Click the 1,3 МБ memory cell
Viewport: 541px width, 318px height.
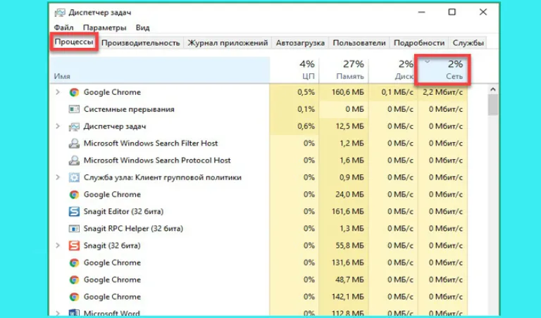tap(344, 229)
